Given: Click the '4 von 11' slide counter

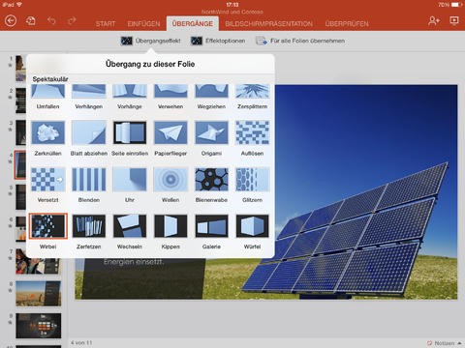Looking at the screenshot, I should [81, 343].
